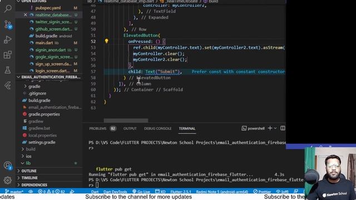Open the Accounts menu icon
Viewport: 356px width, 200px height.
[8, 166]
